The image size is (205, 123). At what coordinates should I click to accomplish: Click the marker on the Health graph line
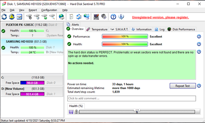tap(137, 112)
